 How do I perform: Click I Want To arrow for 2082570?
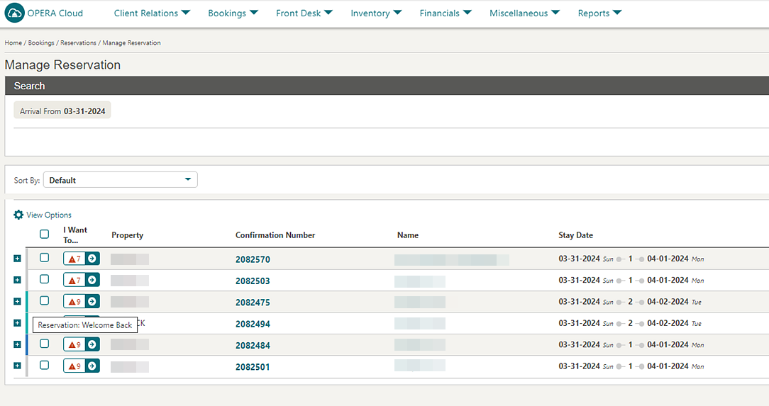(x=92, y=259)
